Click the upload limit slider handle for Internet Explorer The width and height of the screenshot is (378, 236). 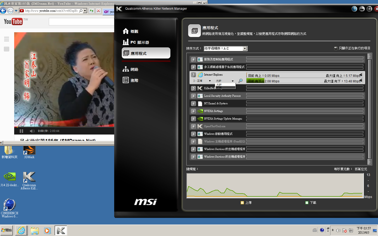coord(361,75)
